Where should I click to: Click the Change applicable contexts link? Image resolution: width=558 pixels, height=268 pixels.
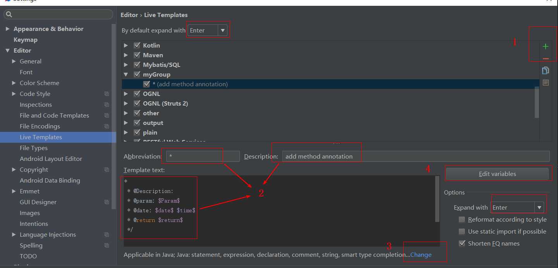pyautogui.click(x=421, y=255)
